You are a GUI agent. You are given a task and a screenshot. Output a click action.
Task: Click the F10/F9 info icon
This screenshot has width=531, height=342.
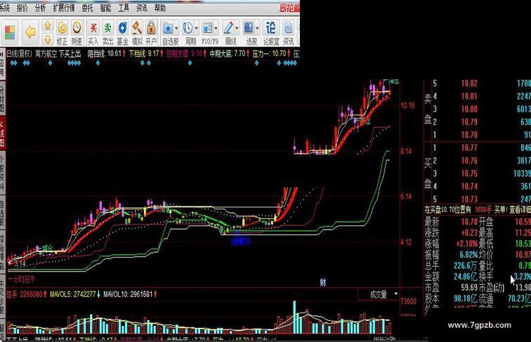point(207,28)
